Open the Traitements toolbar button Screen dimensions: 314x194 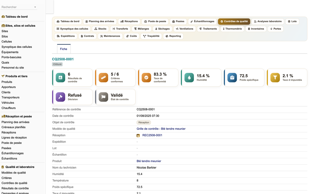click(x=208, y=29)
